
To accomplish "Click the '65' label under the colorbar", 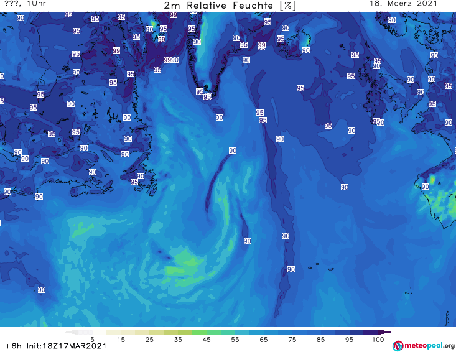I will pos(264,339).
